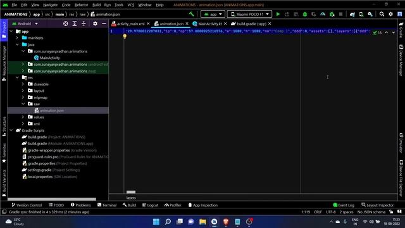
Task: Open the Problems tool window
Action: point(80,205)
